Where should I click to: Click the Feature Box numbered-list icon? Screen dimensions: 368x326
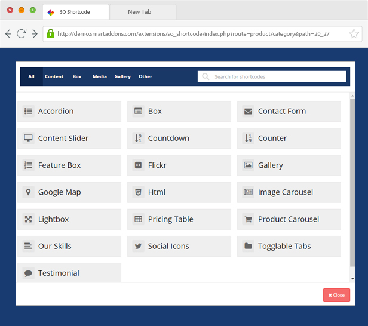click(x=28, y=165)
